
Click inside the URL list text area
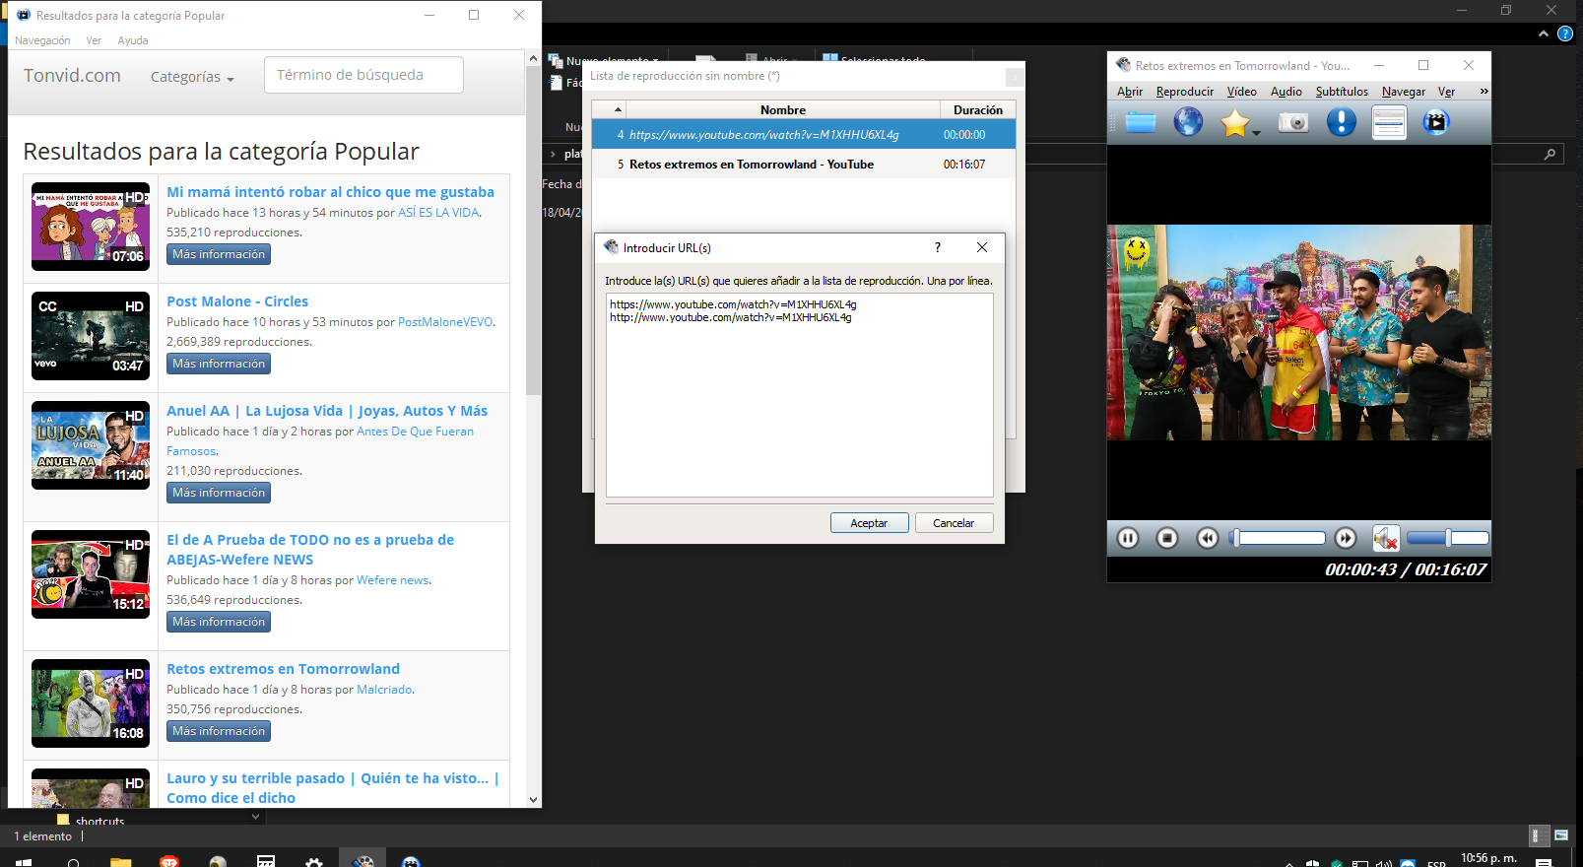pyautogui.click(x=800, y=395)
